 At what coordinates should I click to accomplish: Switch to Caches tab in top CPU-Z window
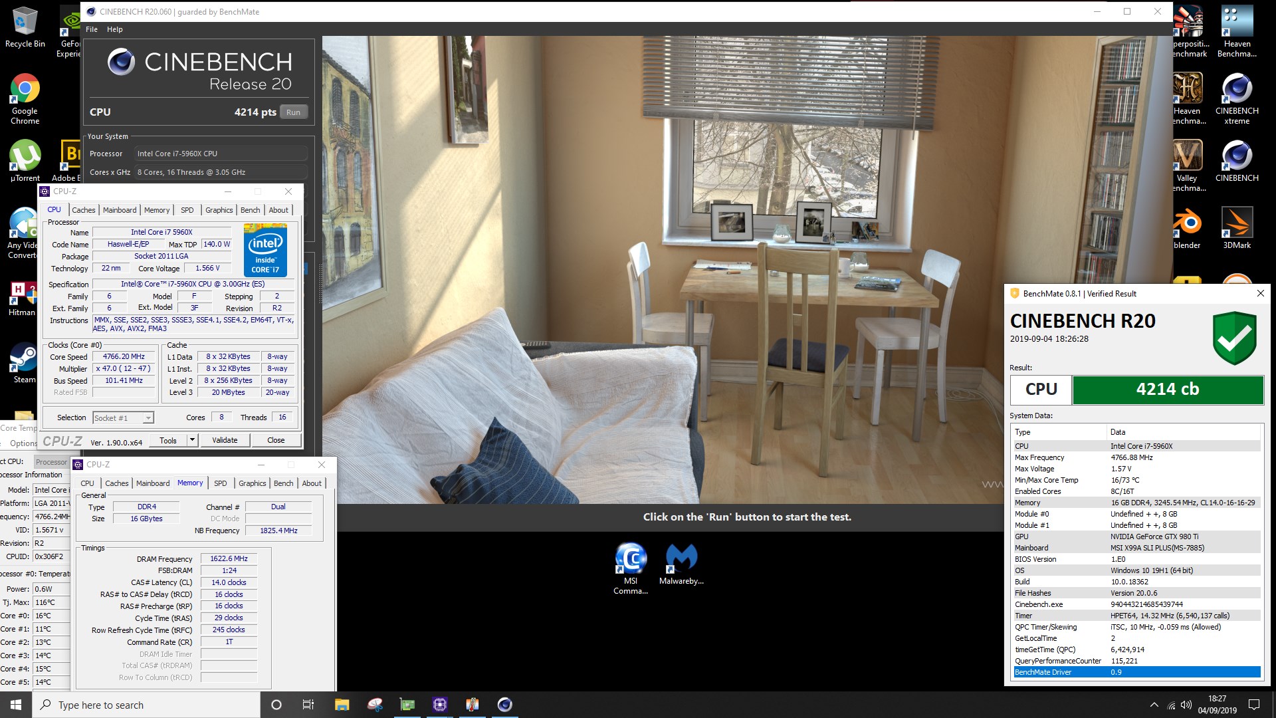coord(84,210)
